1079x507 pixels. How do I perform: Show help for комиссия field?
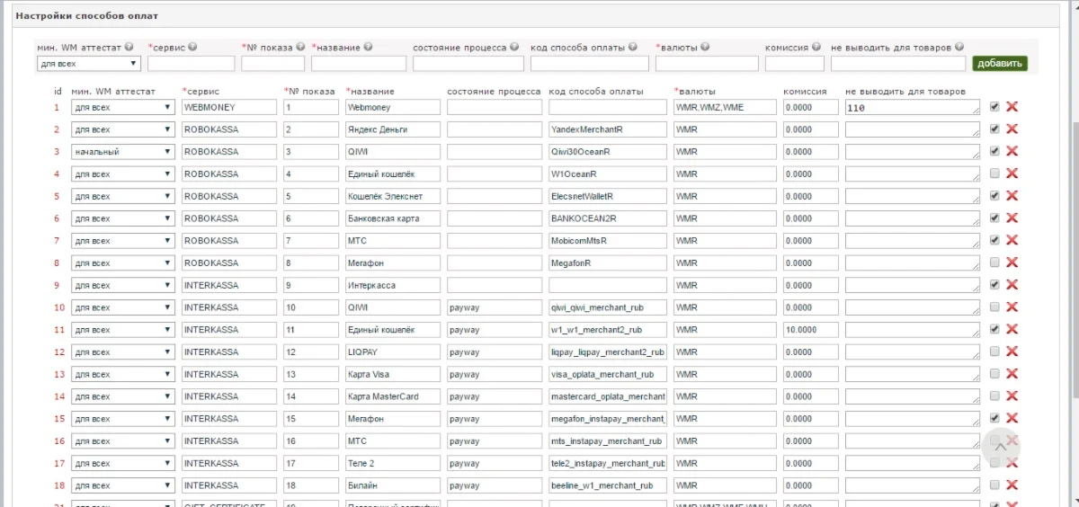tap(816, 48)
